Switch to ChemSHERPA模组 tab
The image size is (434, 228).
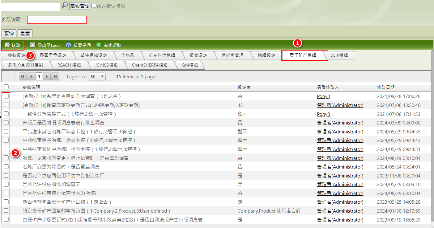[x=150, y=65]
